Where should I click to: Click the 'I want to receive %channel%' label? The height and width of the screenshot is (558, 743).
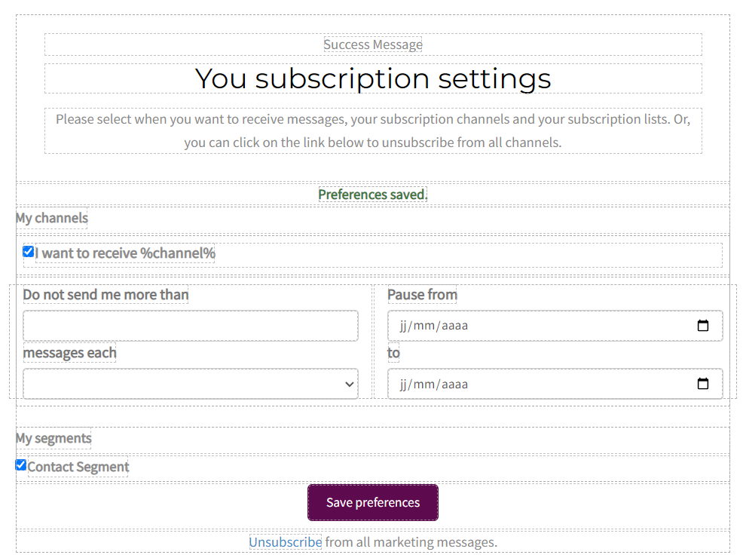coord(125,253)
